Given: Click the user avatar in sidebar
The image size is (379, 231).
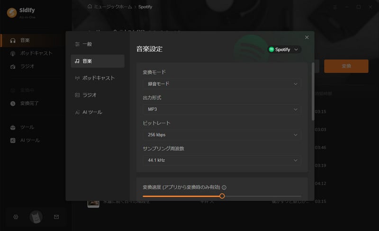Looking at the screenshot, I should tap(36, 217).
